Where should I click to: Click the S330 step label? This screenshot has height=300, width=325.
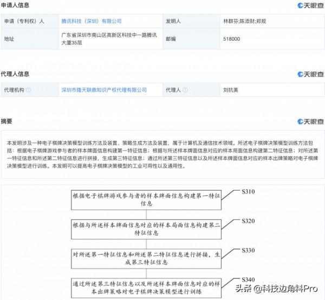pos(248,251)
